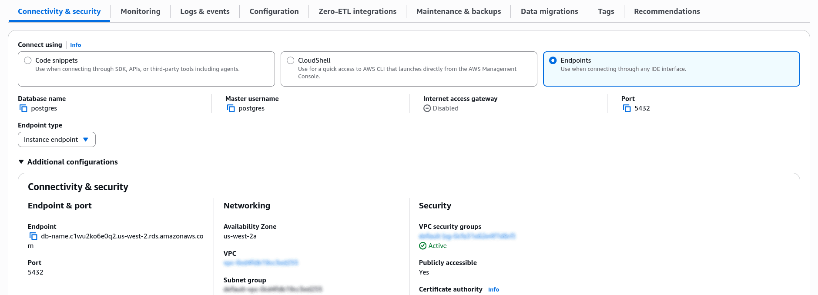Copy the port number 5432
The height and width of the screenshot is (295, 818).
[627, 108]
